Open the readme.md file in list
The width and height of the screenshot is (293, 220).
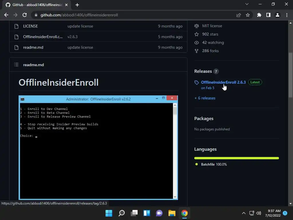pos(33,47)
